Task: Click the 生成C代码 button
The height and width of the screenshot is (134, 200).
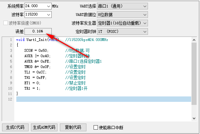Action: pos(15,127)
